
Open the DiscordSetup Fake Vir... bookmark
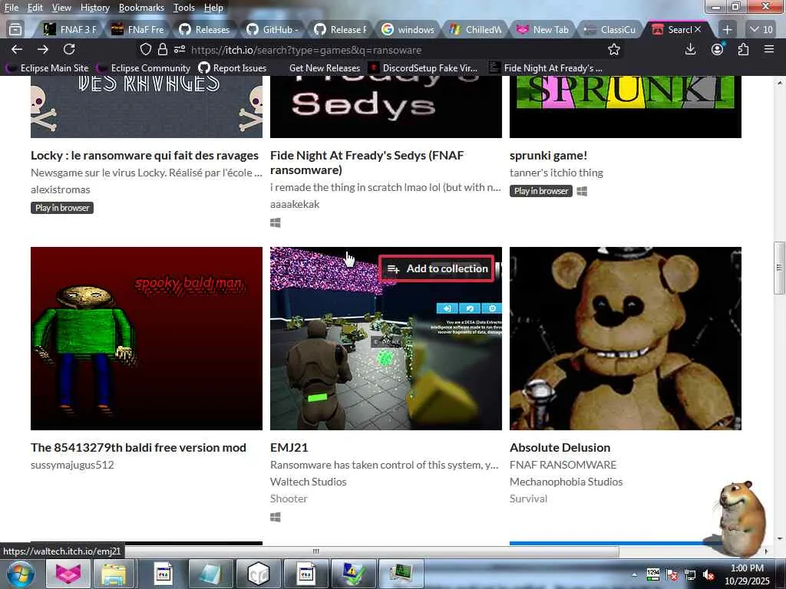pyautogui.click(x=423, y=67)
